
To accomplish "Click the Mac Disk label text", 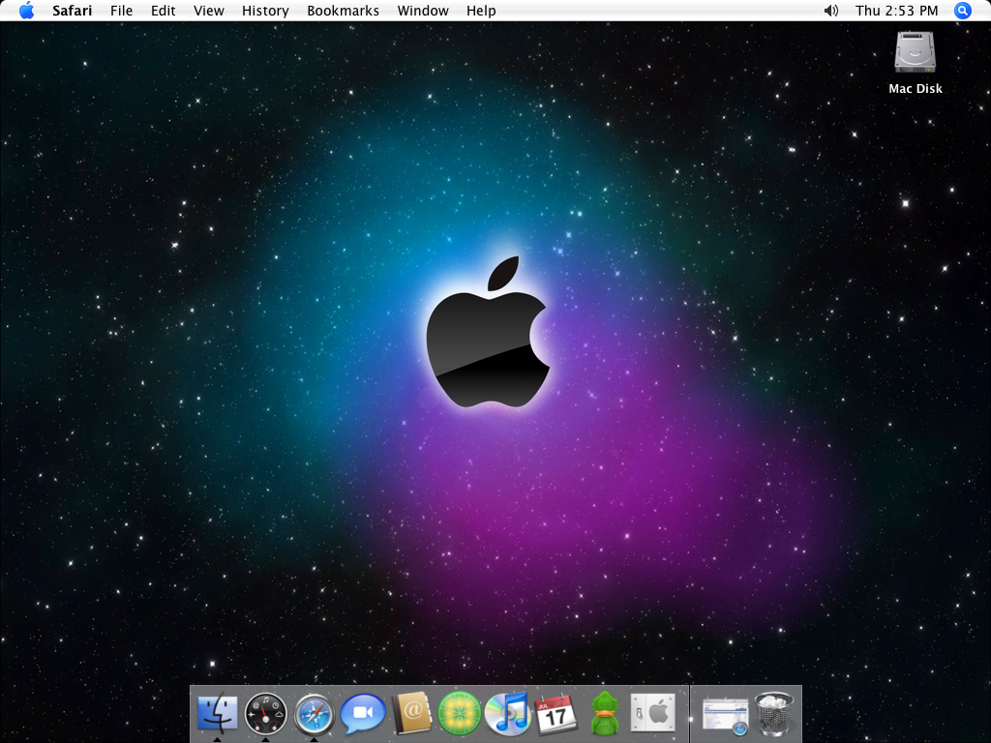I will [x=916, y=89].
